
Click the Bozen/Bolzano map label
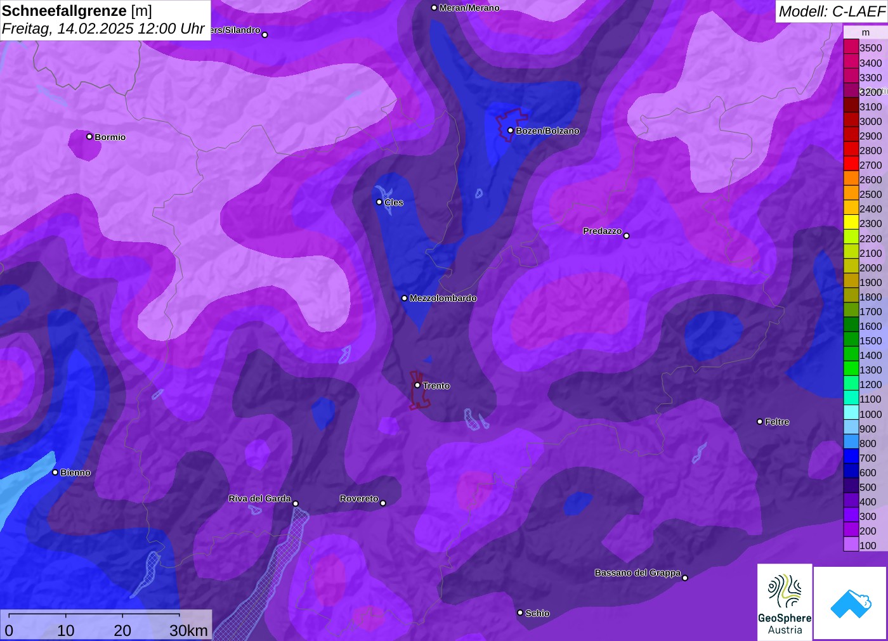click(x=547, y=131)
